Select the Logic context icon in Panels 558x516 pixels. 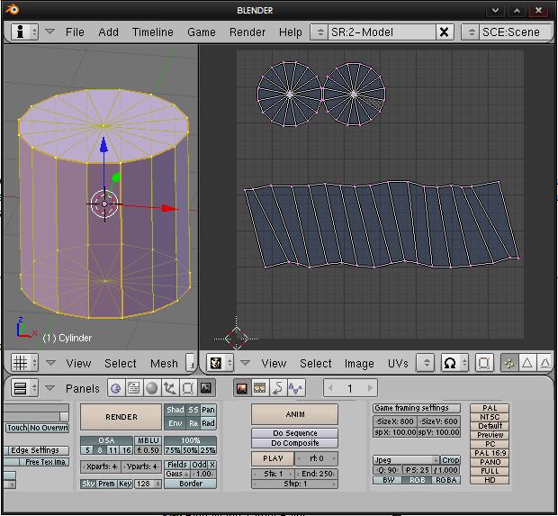click(x=115, y=388)
